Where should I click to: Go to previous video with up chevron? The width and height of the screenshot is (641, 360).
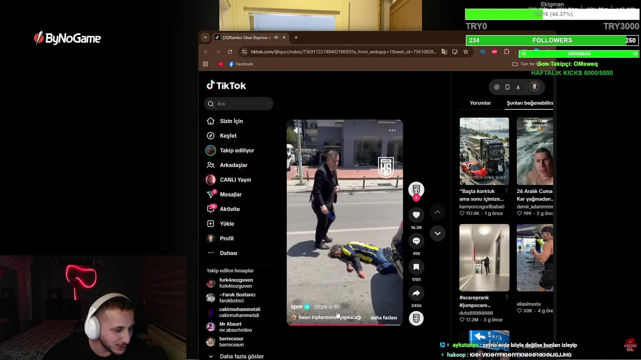point(437,212)
